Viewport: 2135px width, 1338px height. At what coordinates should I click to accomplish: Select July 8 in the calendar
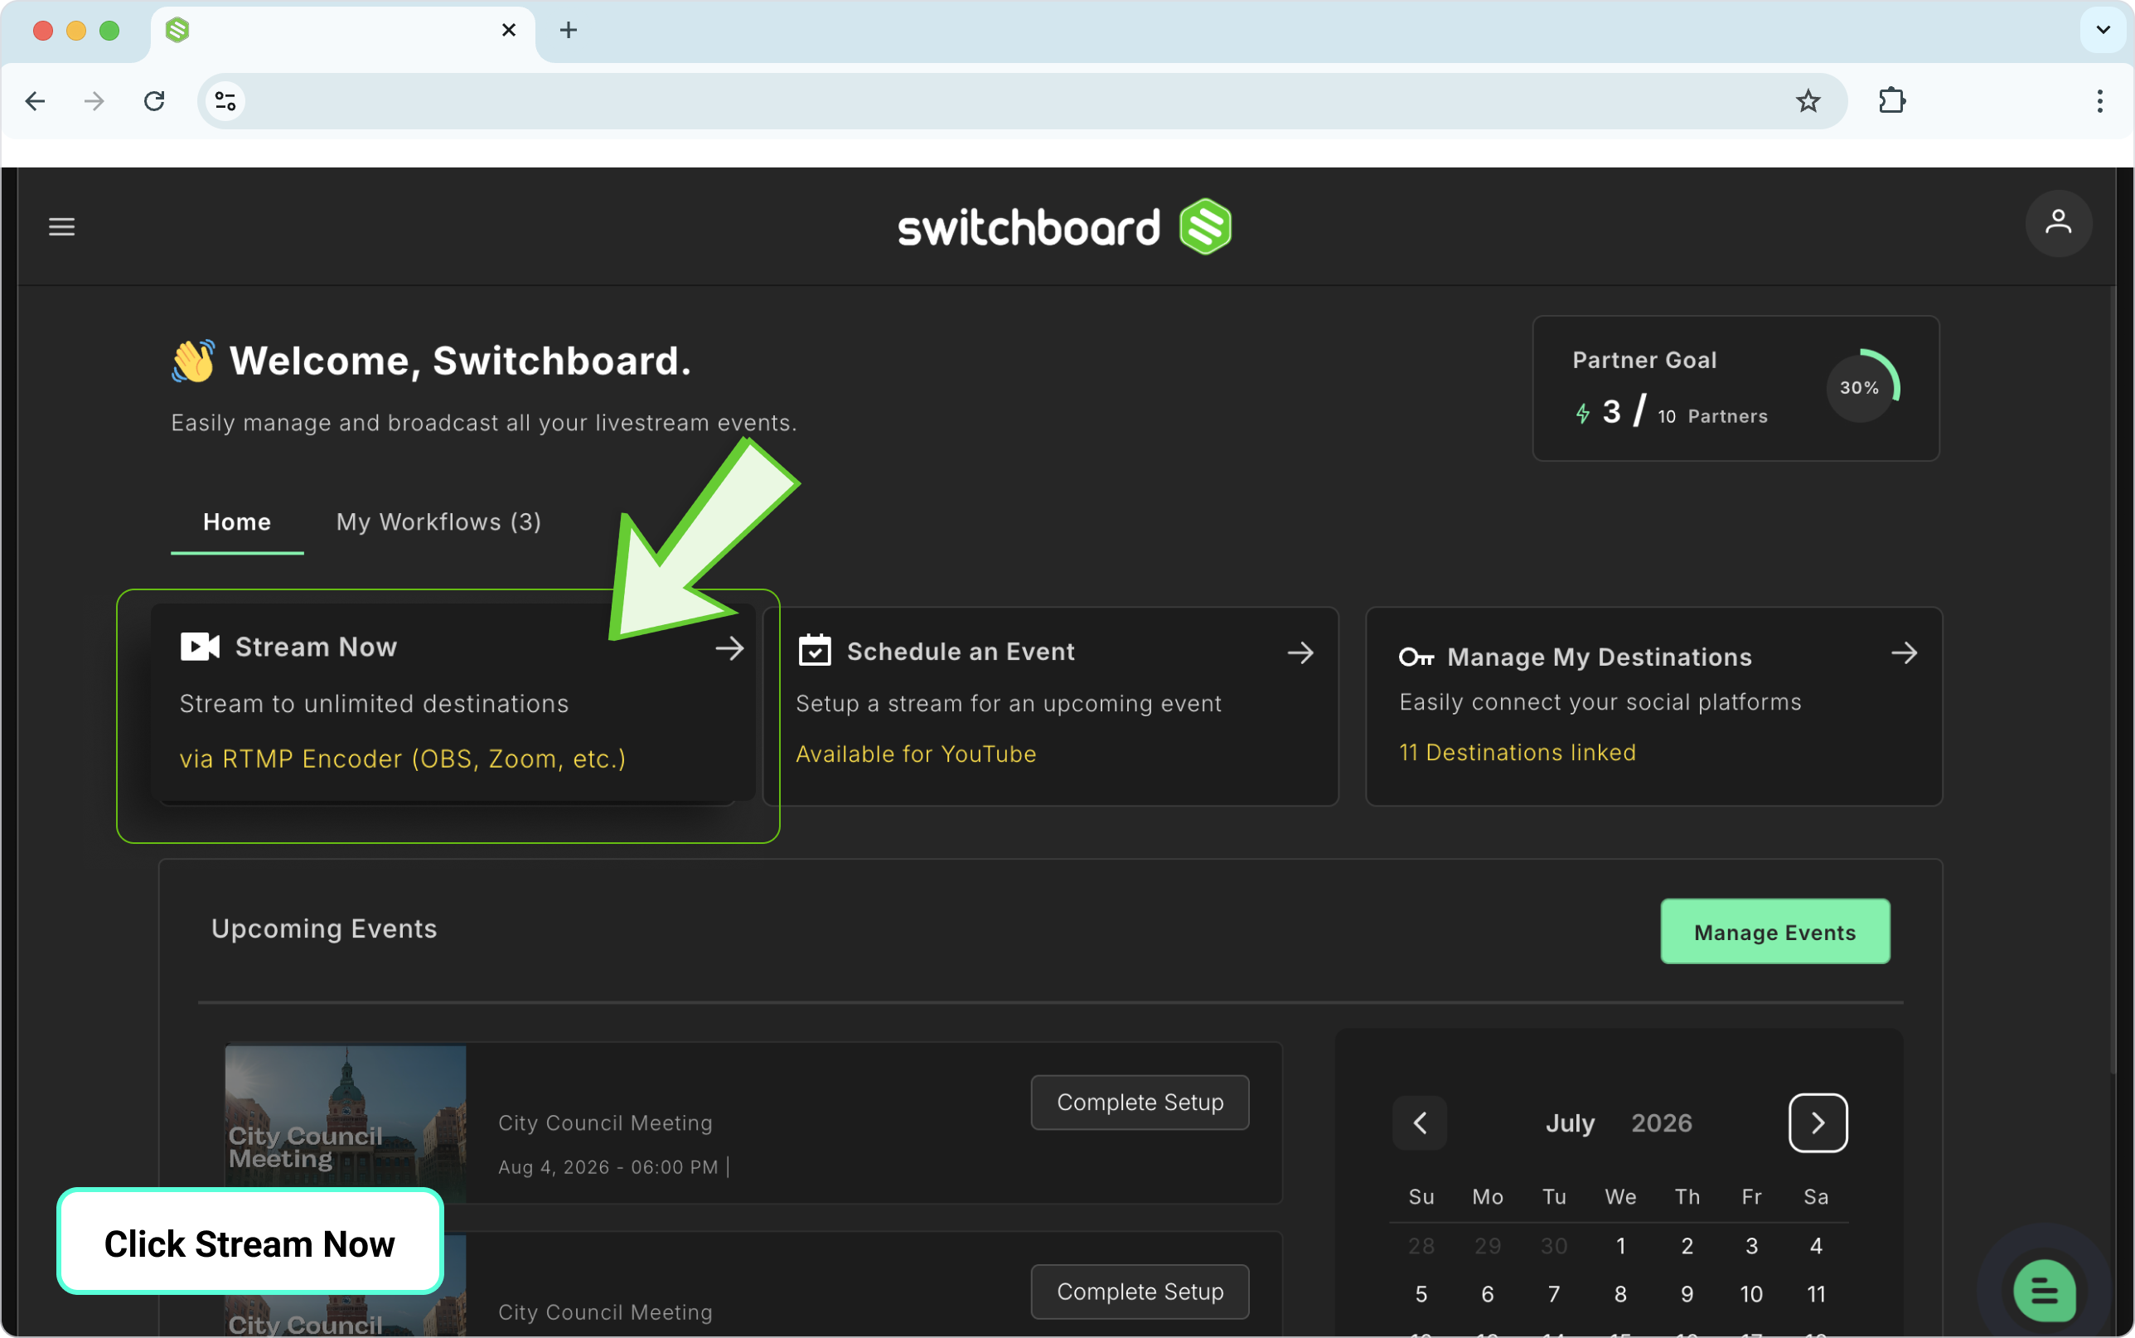[1620, 1294]
